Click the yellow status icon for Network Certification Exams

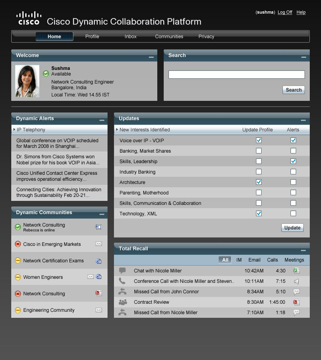click(x=18, y=261)
